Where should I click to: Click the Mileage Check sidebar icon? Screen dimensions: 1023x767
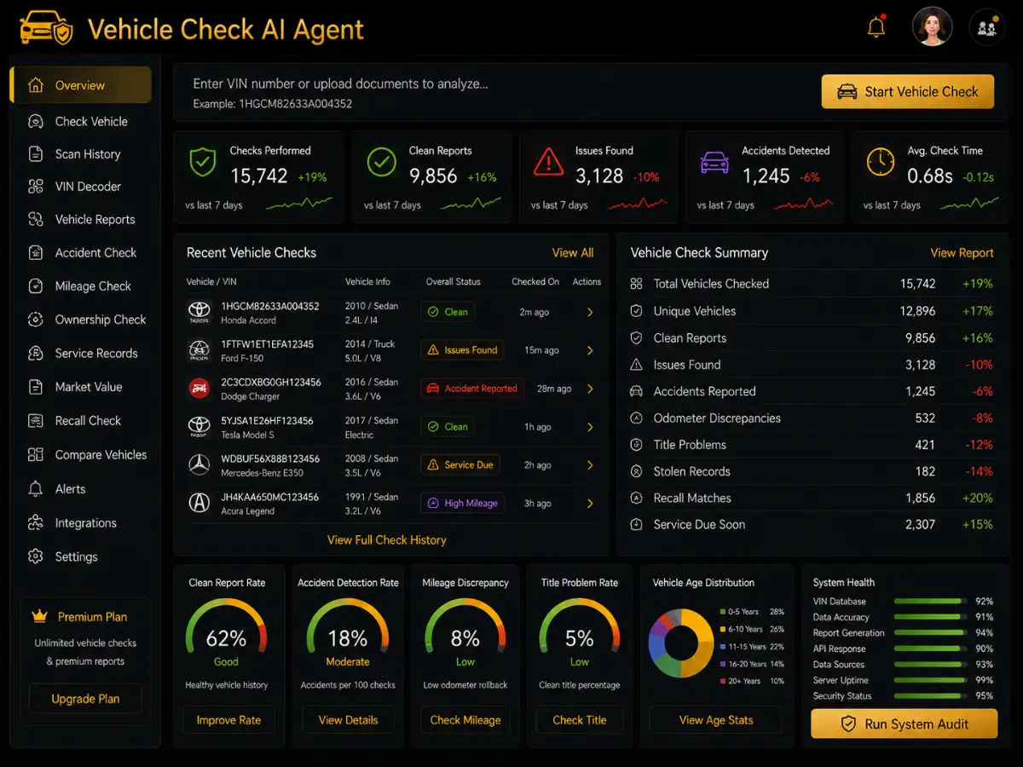point(36,286)
